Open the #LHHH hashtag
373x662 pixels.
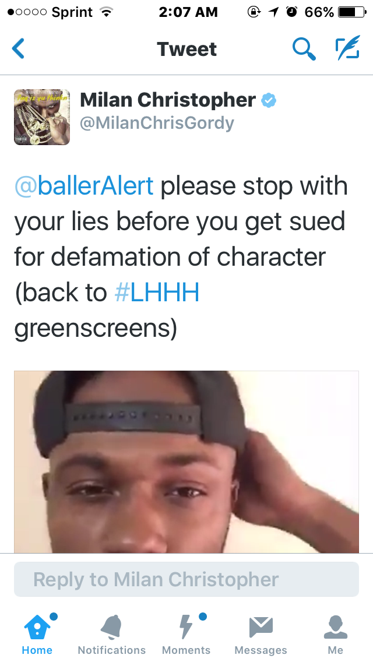pyautogui.click(x=157, y=293)
